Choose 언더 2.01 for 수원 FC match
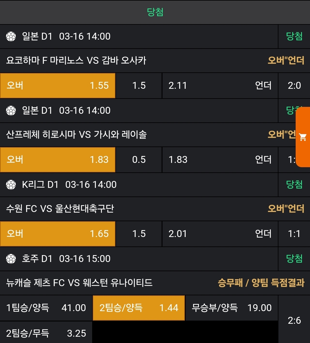The width and height of the screenshot is (310, 343). (220, 234)
